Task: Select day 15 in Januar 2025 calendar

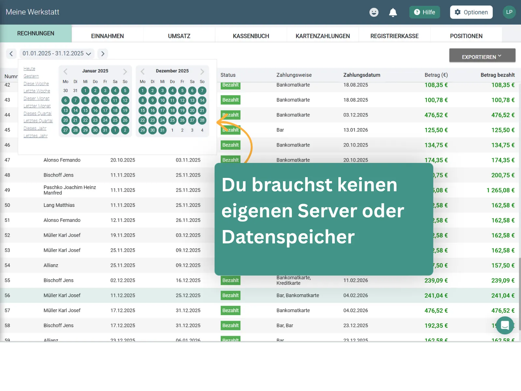Action: 85,110
